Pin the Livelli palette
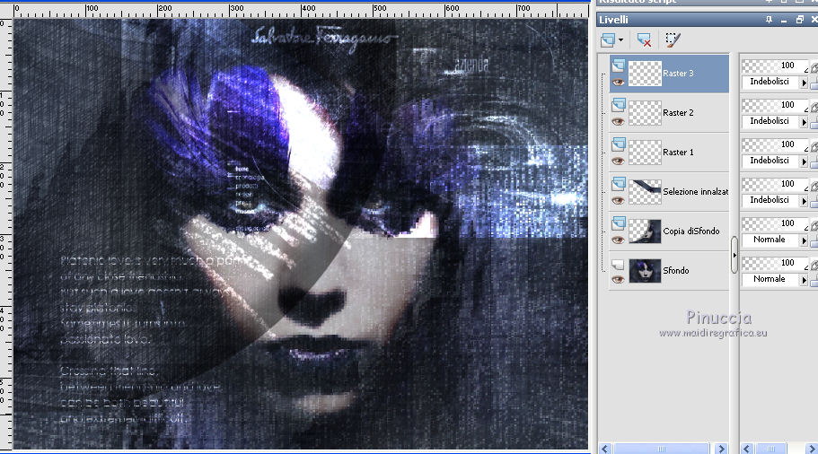This screenshot has height=454, width=818. coord(769,20)
